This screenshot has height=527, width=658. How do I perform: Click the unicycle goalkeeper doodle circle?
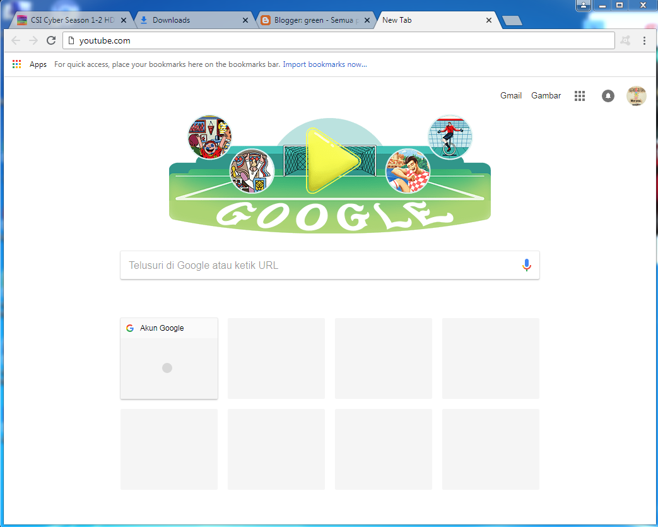450,137
